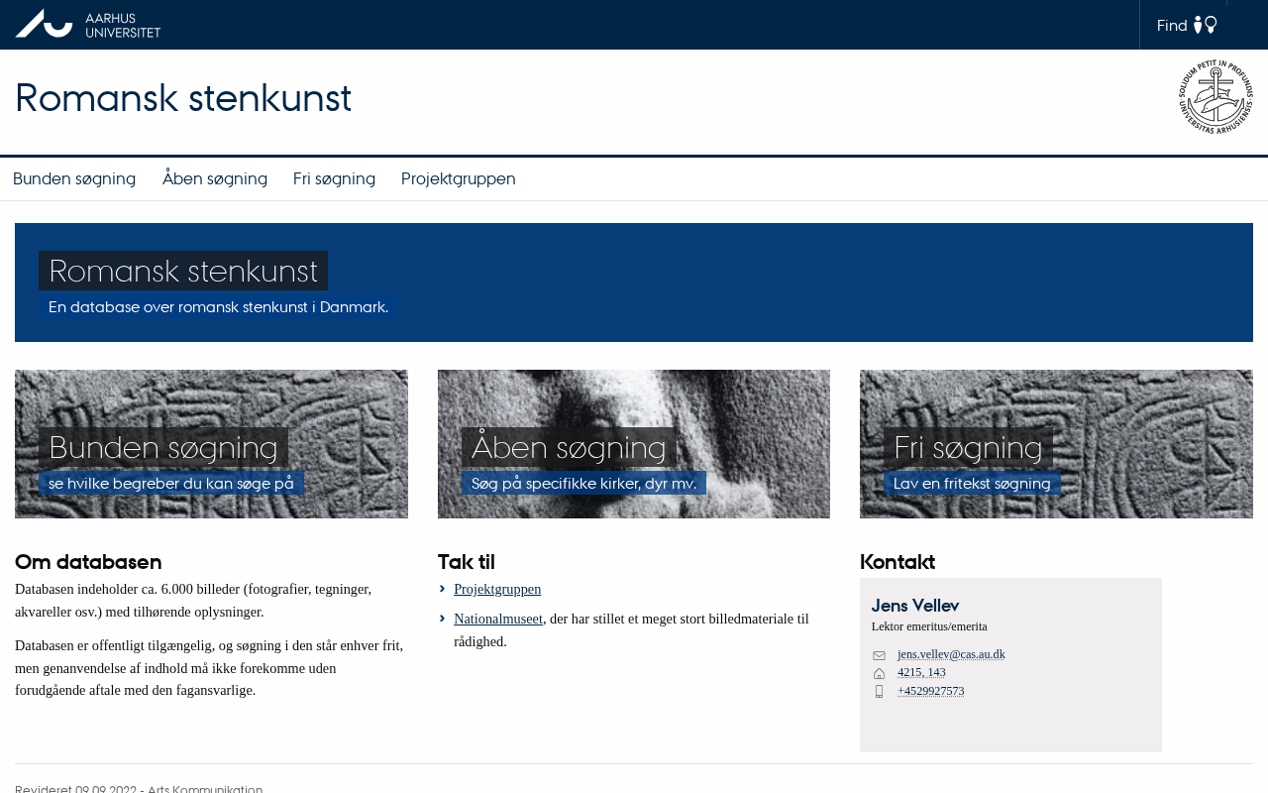Open the Bunden søgning menu item
This screenshot has width=1268, height=793.
pyautogui.click(x=74, y=178)
